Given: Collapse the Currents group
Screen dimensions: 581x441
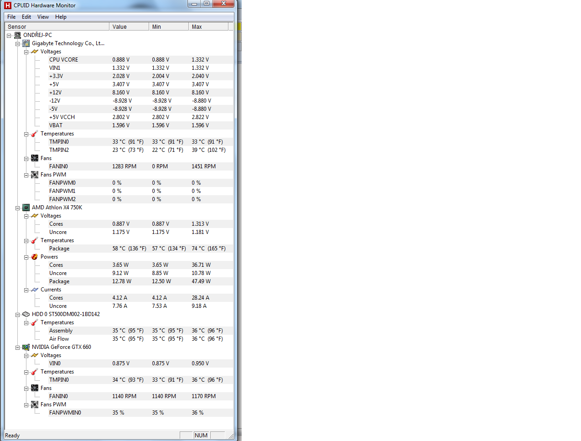Looking at the screenshot, I should click(26, 290).
